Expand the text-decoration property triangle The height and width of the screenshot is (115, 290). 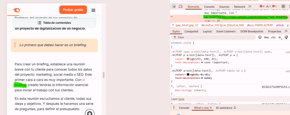pyautogui.click(x=198, y=62)
